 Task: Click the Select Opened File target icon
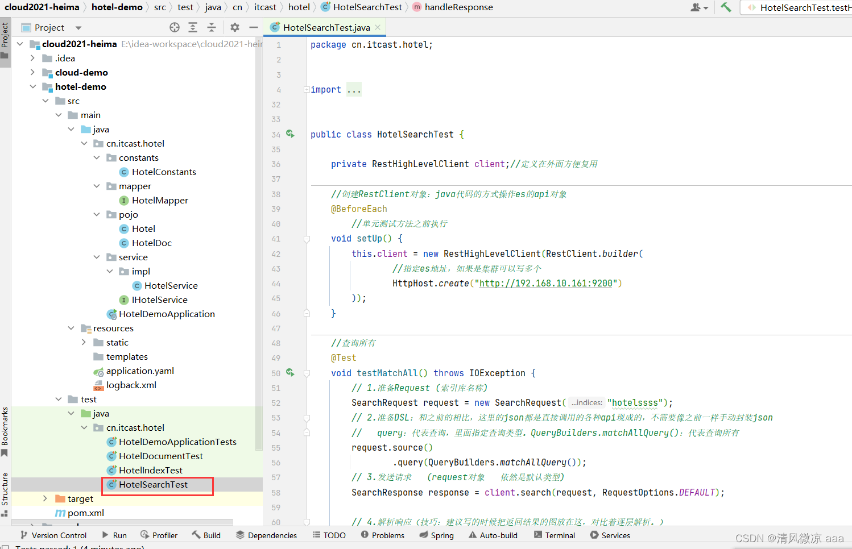(x=175, y=27)
